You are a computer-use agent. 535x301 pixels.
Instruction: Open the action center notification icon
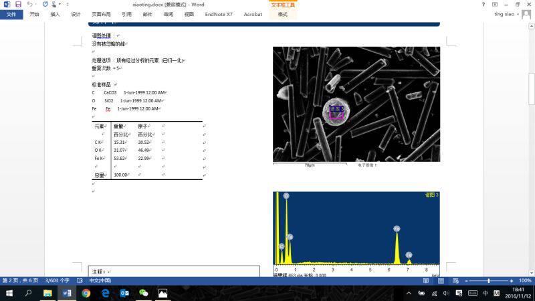(459, 293)
